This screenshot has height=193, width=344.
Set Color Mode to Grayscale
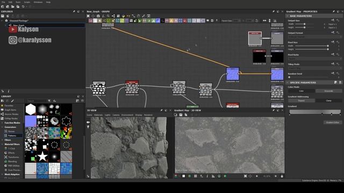[328, 91]
